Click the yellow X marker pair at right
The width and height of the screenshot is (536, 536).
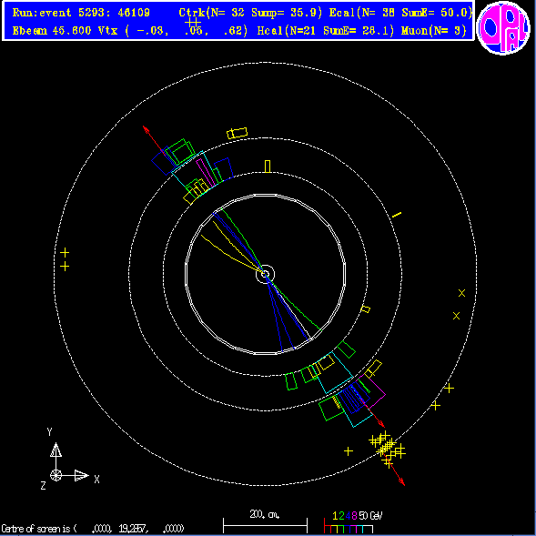coord(459,304)
